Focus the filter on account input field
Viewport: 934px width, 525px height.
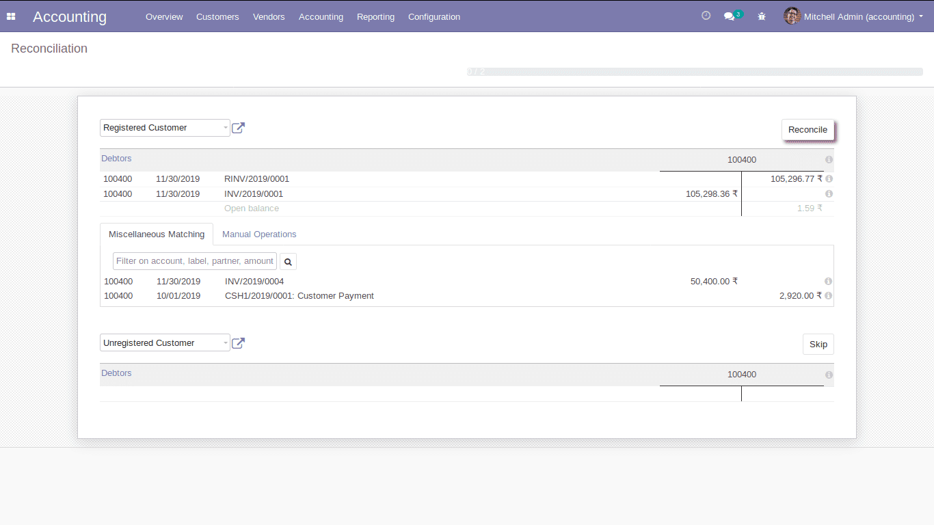pos(195,261)
